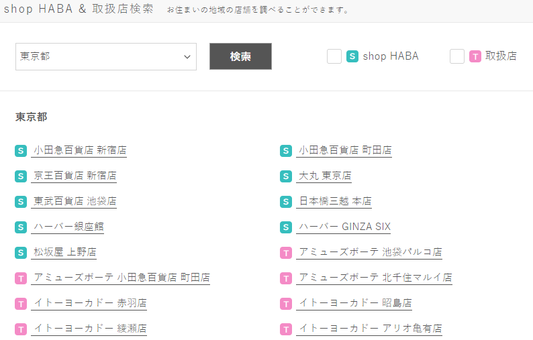Open 松坂屋 上野店 store link
Viewport: 533px width, 340px height.
click(64, 252)
